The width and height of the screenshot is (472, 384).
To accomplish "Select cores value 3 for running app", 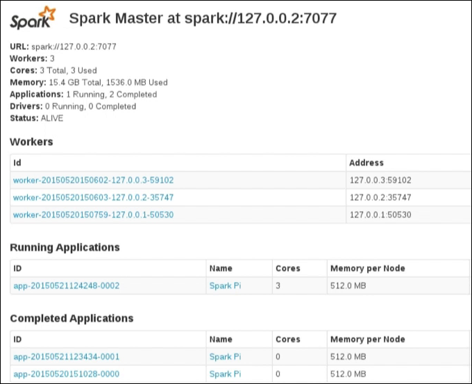I will pos(278,286).
